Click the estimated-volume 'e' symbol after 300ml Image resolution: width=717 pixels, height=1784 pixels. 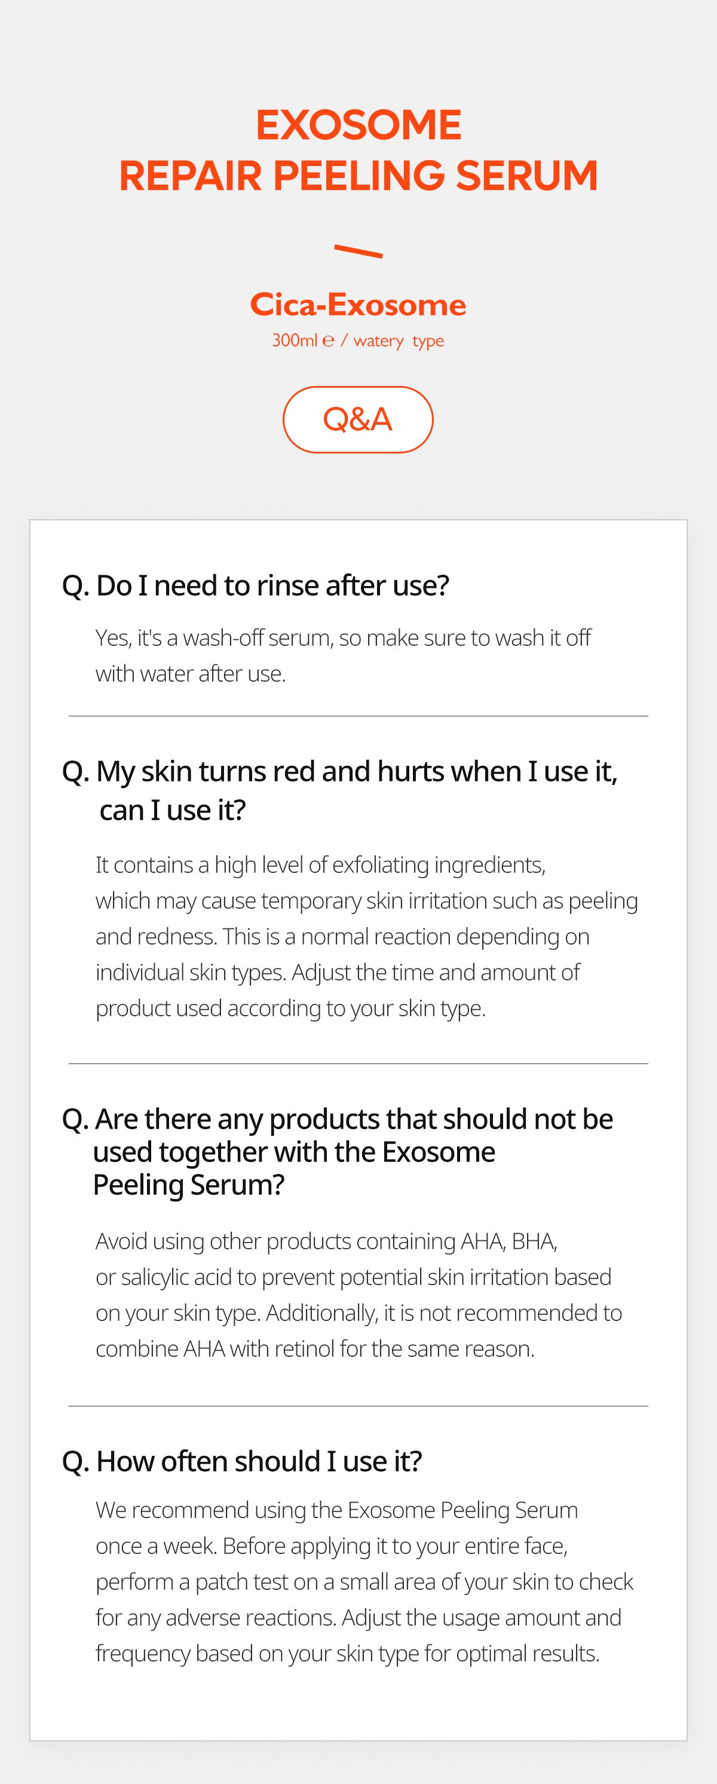(x=329, y=341)
